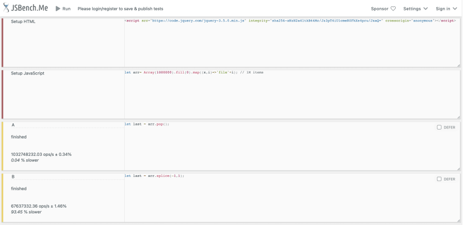Click the Run play triangle icon
This screenshot has width=463, height=225.
click(58, 8)
